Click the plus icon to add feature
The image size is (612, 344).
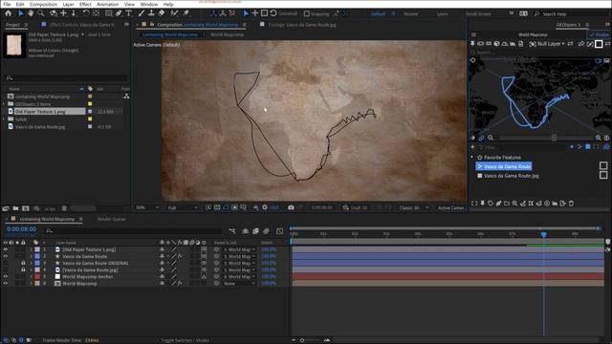[x=472, y=147]
